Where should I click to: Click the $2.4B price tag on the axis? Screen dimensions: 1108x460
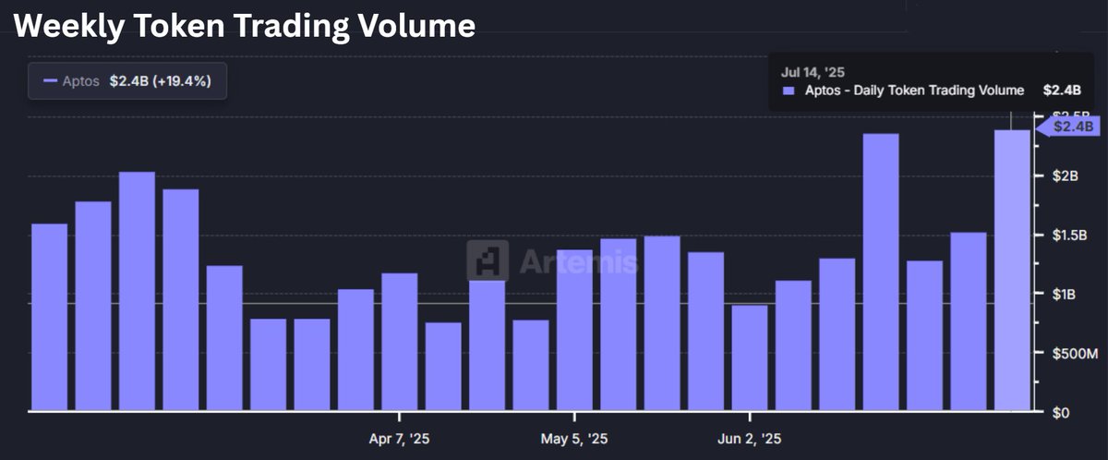[1071, 127]
